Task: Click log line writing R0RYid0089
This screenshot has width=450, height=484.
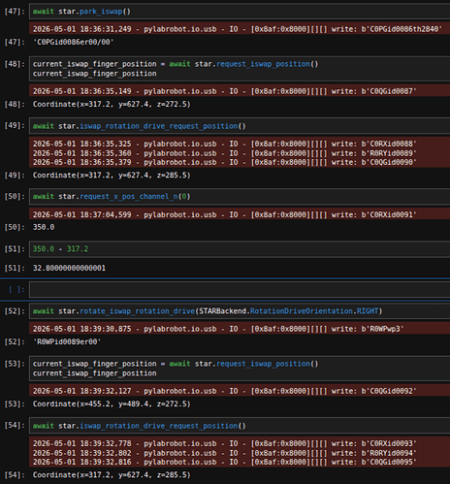Action: tap(225, 153)
